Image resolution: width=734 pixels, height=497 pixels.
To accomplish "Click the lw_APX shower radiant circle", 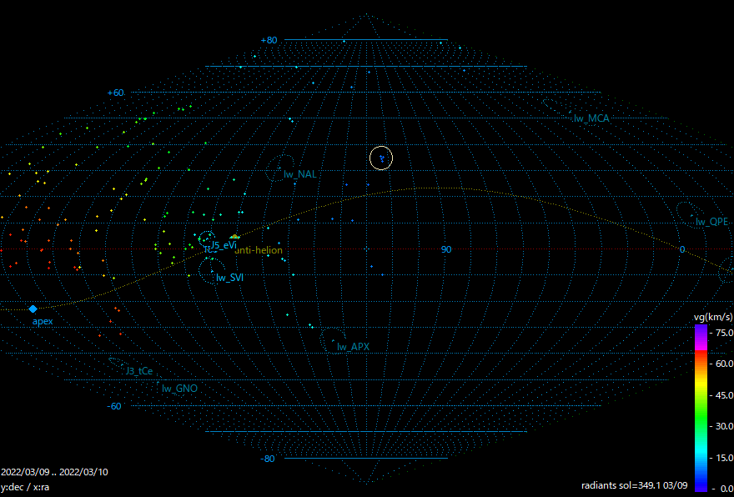I will pos(332,339).
